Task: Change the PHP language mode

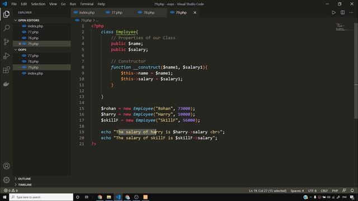Action: coord(335,190)
